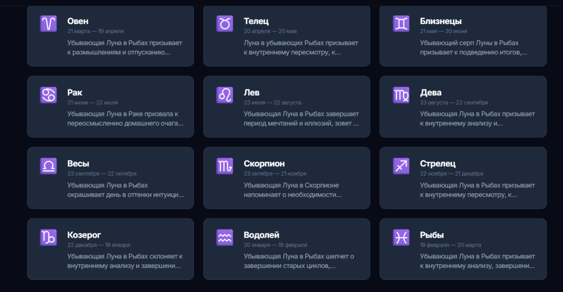Select the Cancer (Рак) zodiac icon
This screenshot has width=563, height=292.
(x=48, y=95)
